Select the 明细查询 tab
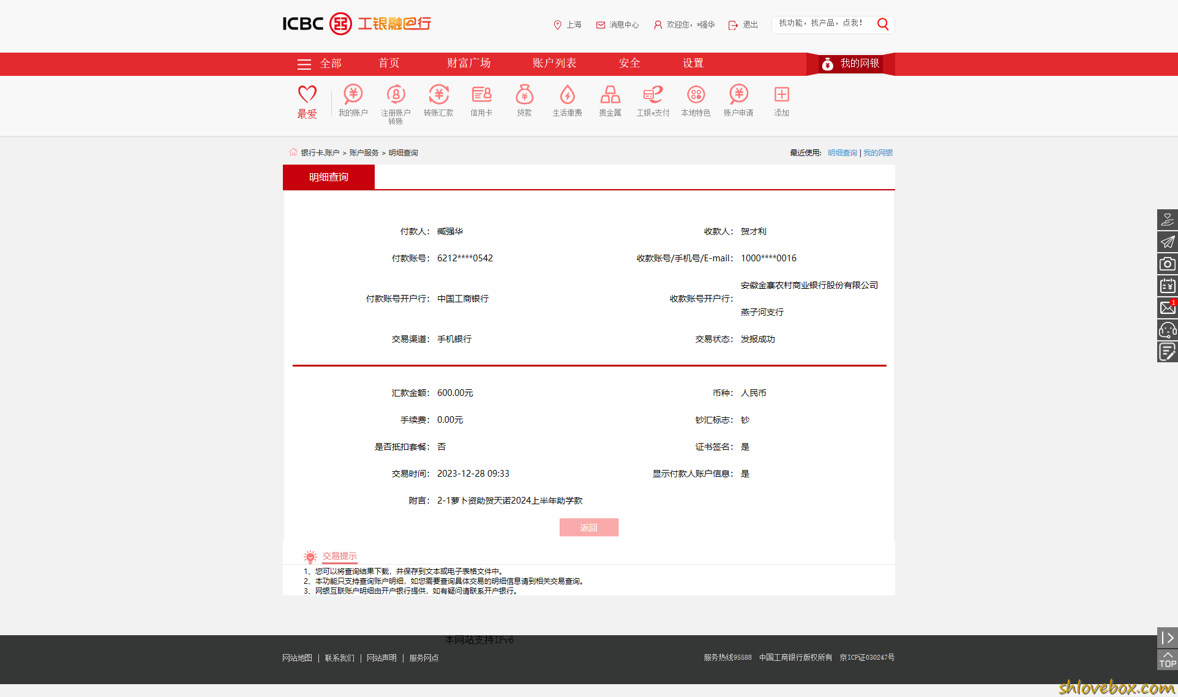The image size is (1178, 697). point(329,177)
